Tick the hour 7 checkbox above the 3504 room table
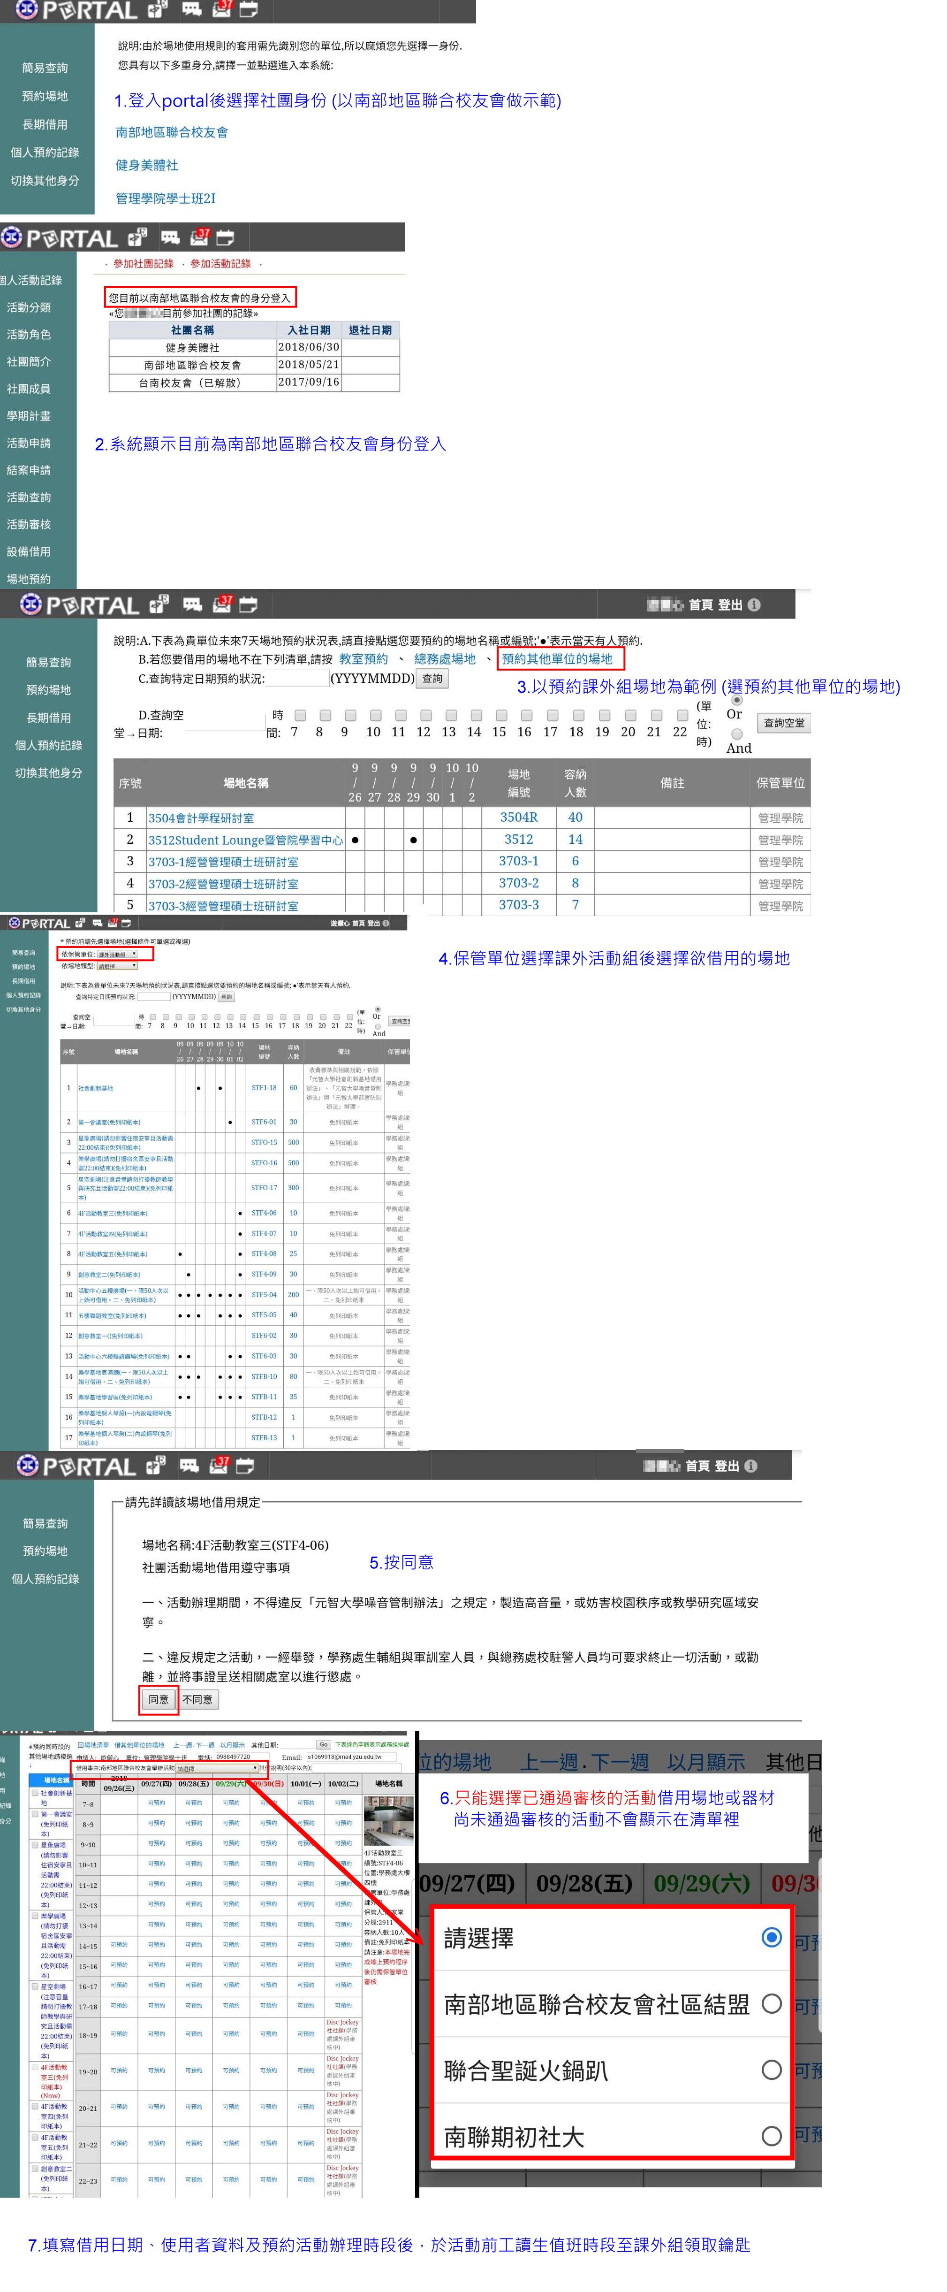Image resolution: width=947 pixels, height=2292 pixels. pyautogui.click(x=300, y=715)
